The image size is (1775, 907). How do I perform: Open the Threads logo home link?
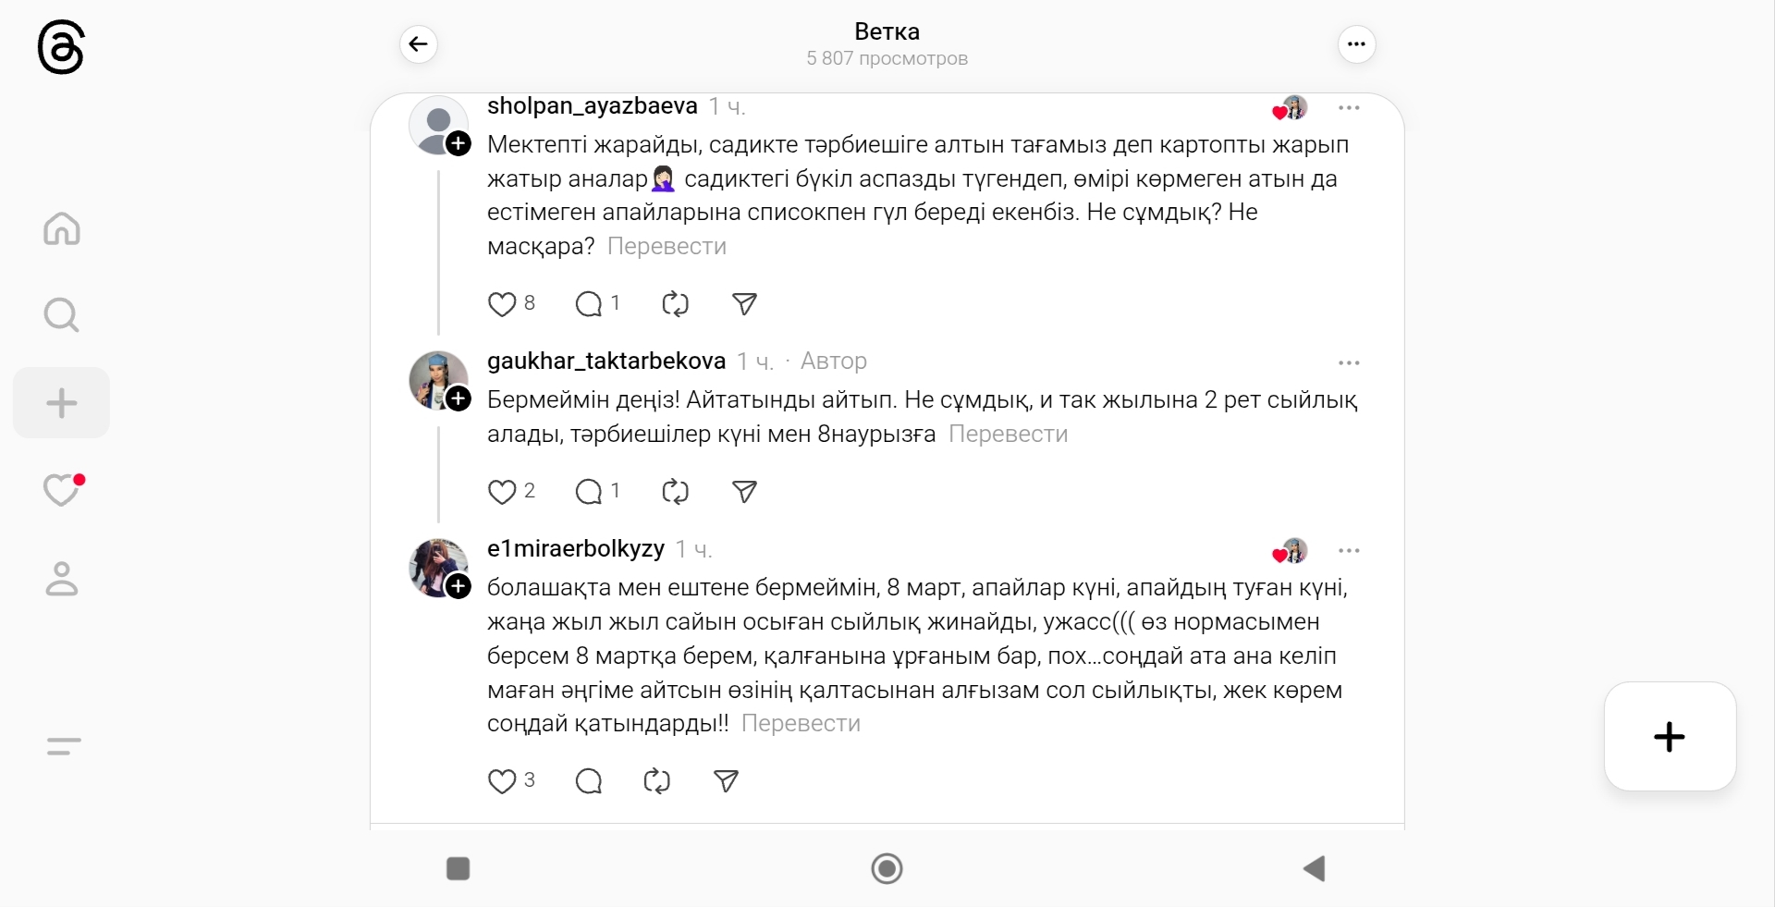point(61,48)
